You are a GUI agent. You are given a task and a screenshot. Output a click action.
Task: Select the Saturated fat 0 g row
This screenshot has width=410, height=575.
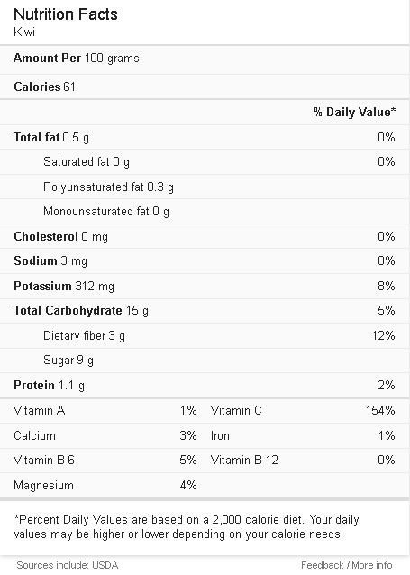[x=205, y=161]
